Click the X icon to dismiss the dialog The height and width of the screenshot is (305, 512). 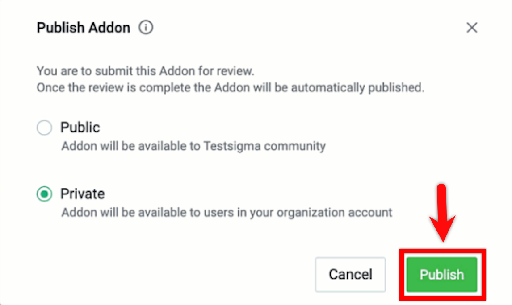pyautogui.click(x=472, y=27)
